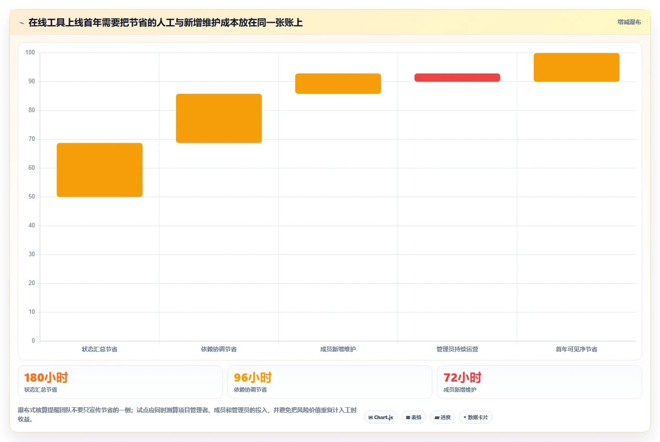Click the y-axis value 100
The image size is (660, 442).
[30, 53]
